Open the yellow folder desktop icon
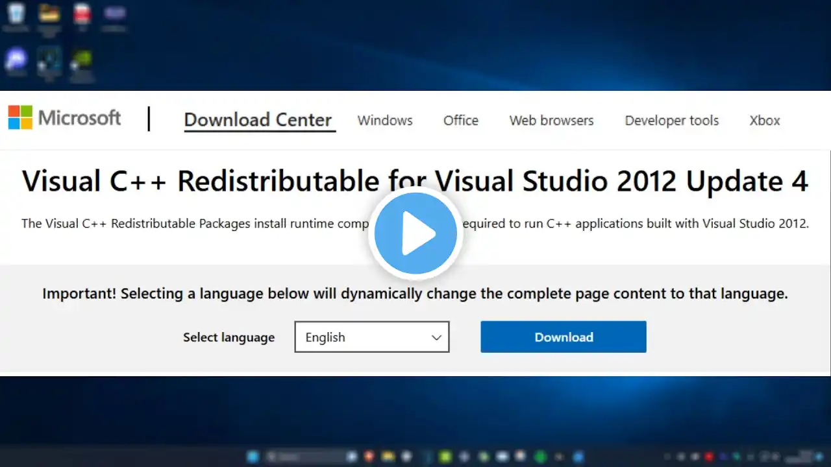This screenshot has height=467, width=831. [49, 14]
